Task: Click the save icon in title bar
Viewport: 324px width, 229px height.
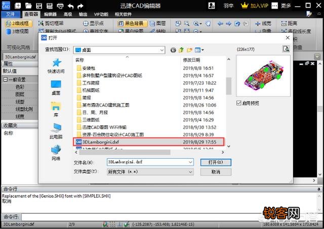Action: coord(39,6)
